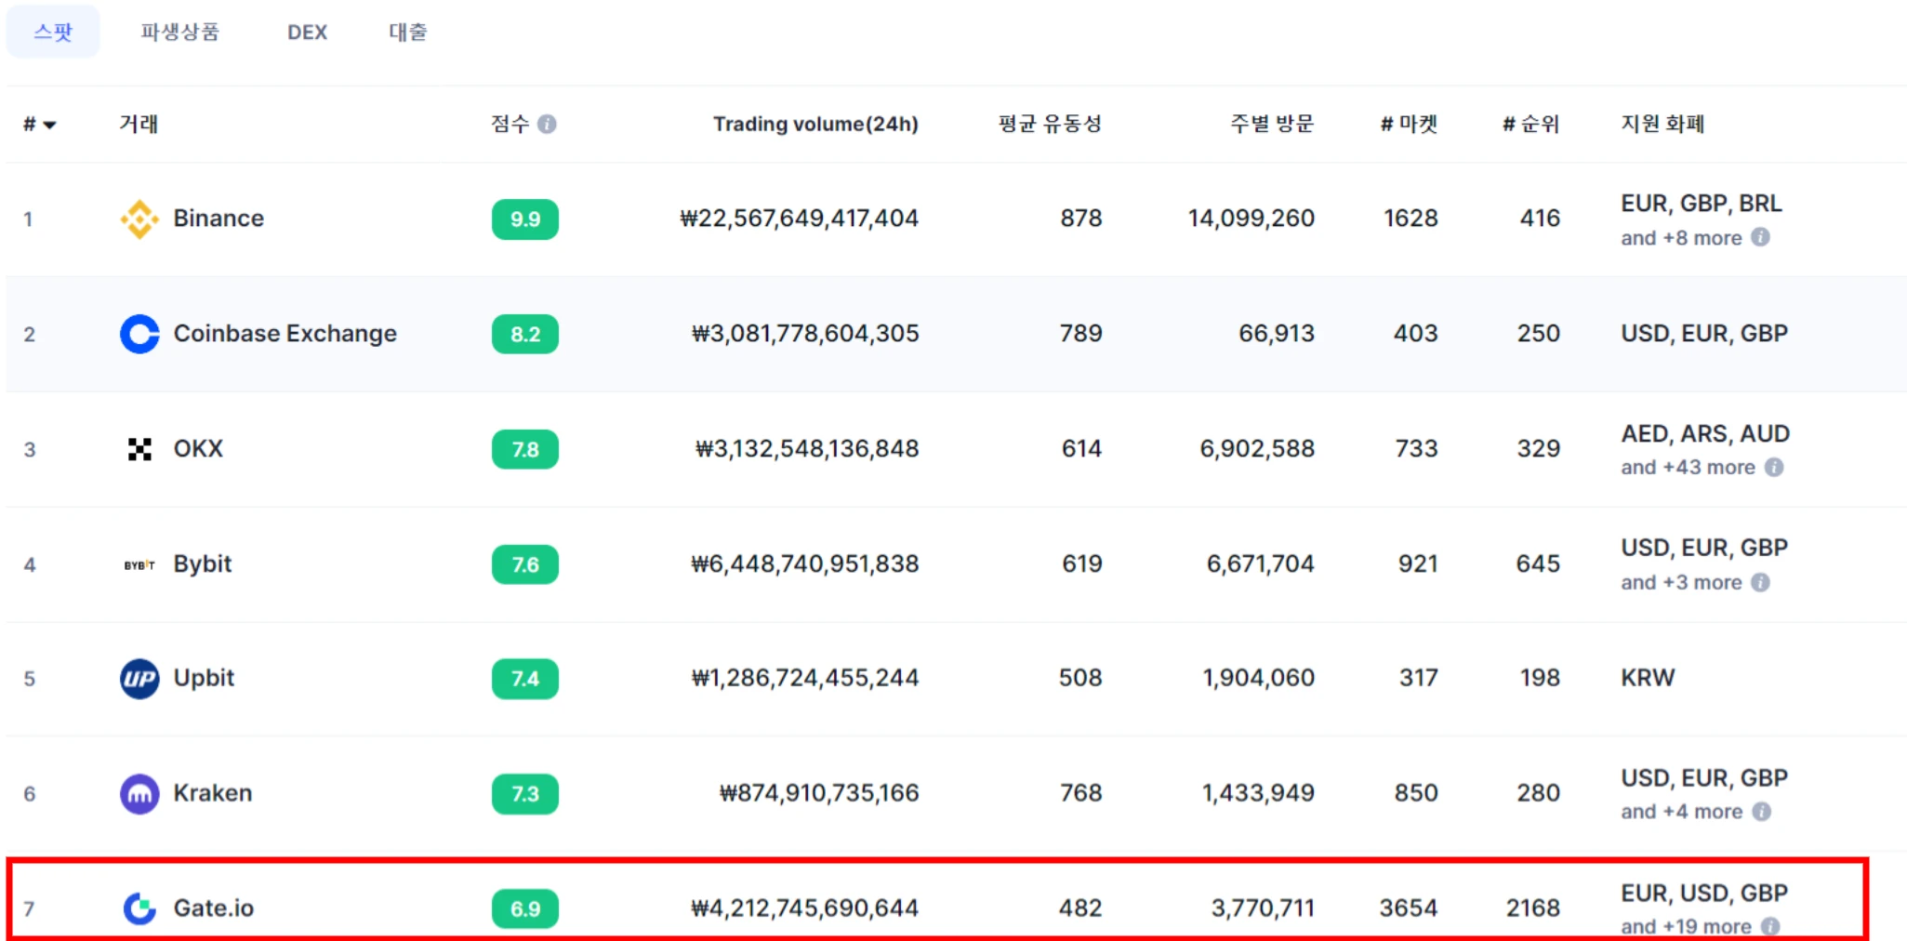The height and width of the screenshot is (941, 1907).
Task: Switch to the 파생상품 tab
Action: [x=179, y=32]
